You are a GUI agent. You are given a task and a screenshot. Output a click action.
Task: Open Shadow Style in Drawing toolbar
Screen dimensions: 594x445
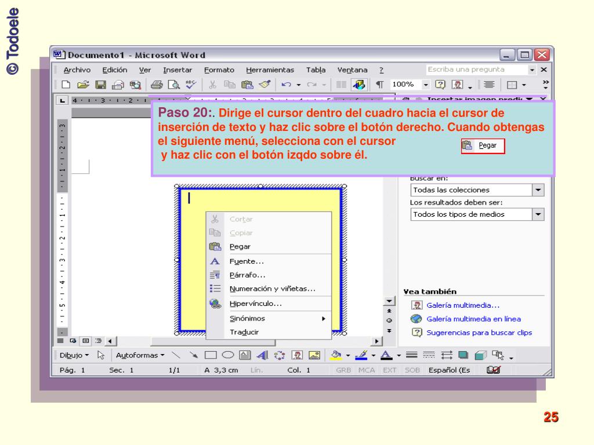pyautogui.click(x=463, y=355)
